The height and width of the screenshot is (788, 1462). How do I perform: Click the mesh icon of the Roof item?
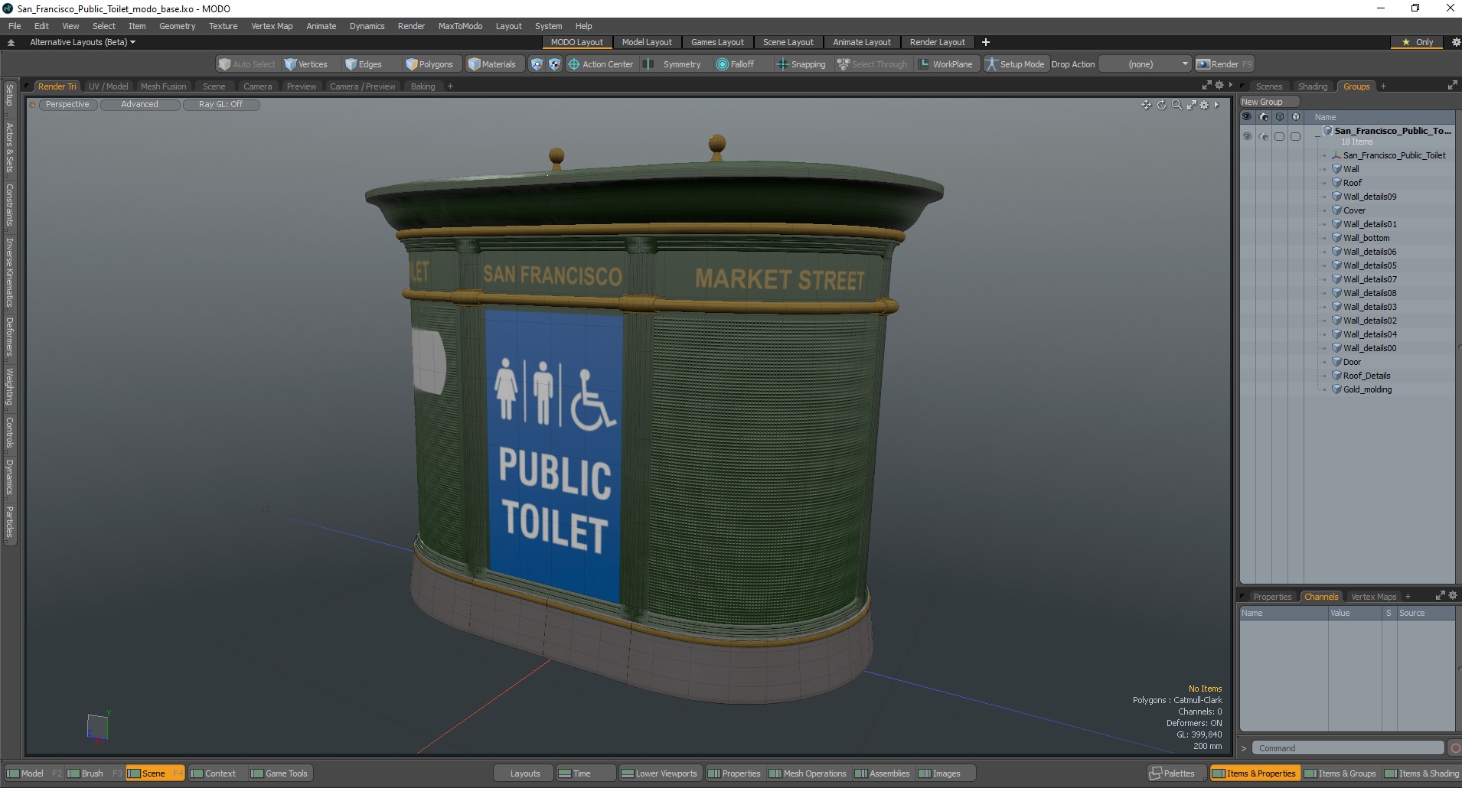click(1336, 183)
